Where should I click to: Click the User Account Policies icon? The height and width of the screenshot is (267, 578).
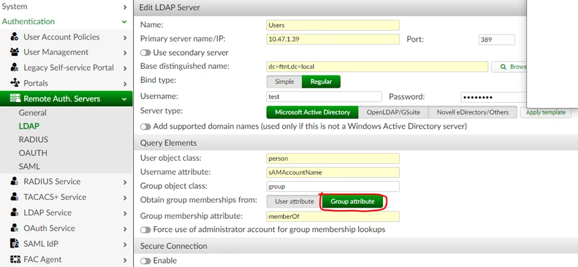[x=14, y=37]
